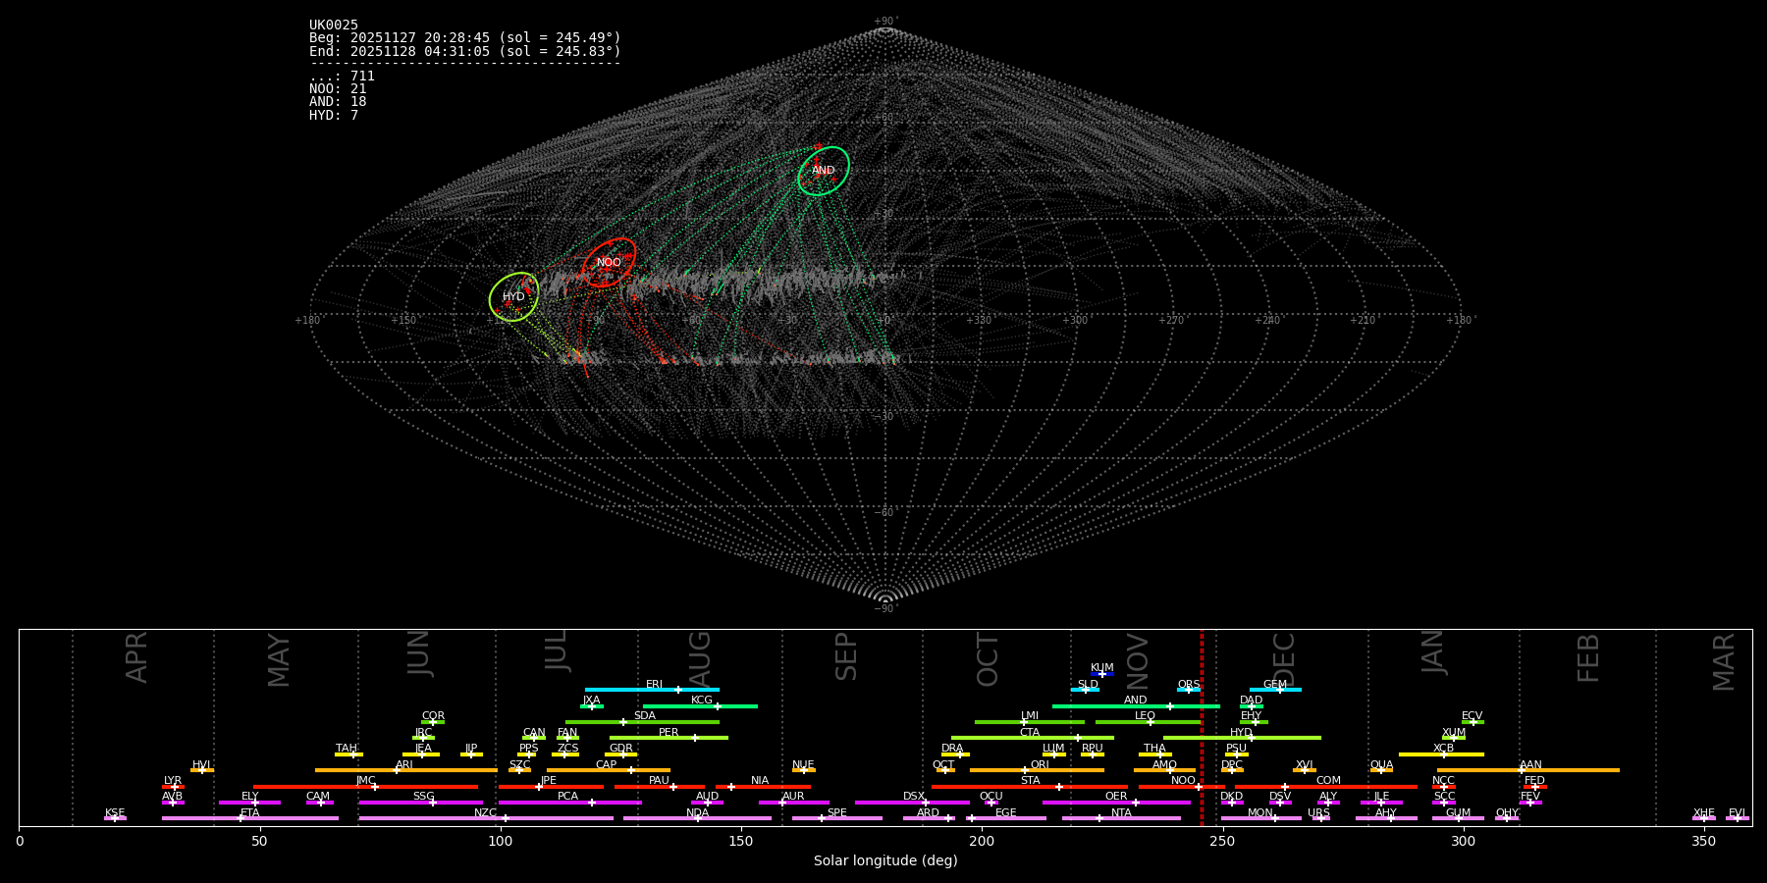Click the 'NOO: 21' count in legend
Screen dimensions: 1767x883
tap(338, 89)
